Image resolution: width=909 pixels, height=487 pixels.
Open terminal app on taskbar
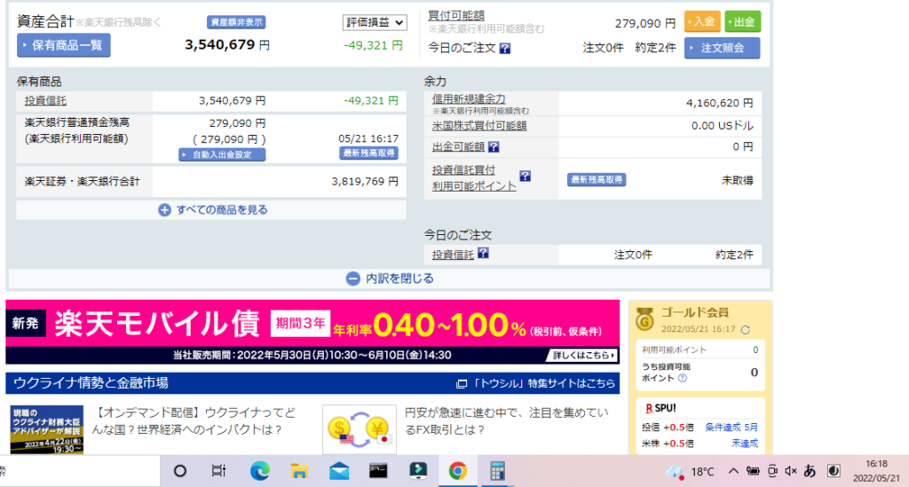(378, 471)
